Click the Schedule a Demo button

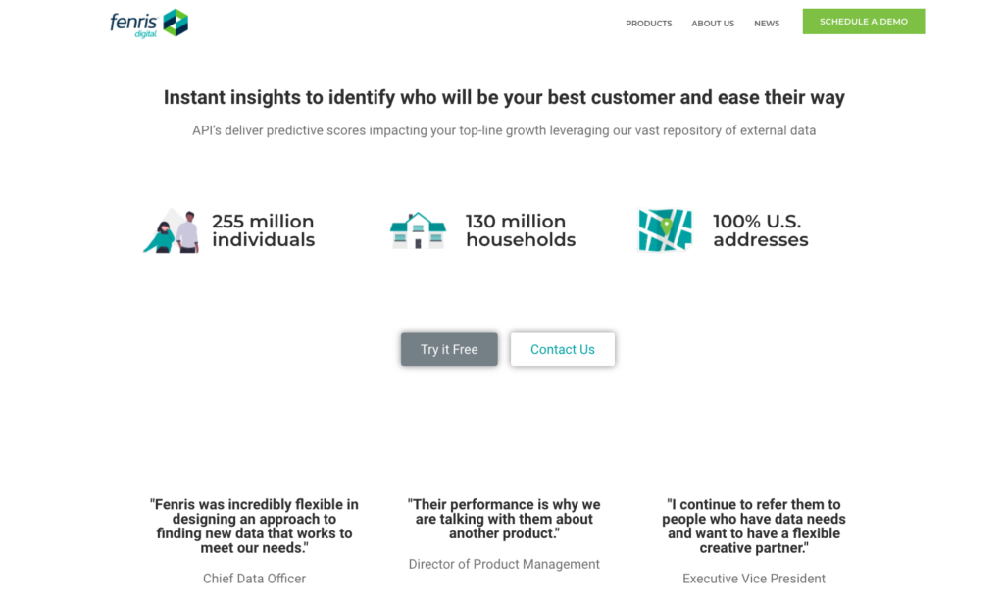[863, 22]
